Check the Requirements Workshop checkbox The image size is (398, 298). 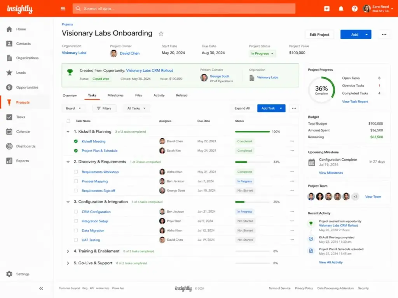(x=76, y=172)
